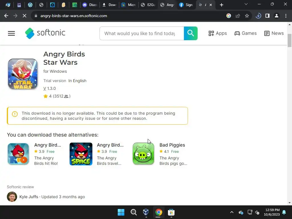This screenshot has height=219, width=292.
Task: Click the warning icon in the notice box
Action: pyautogui.click(x=15, y=114)
